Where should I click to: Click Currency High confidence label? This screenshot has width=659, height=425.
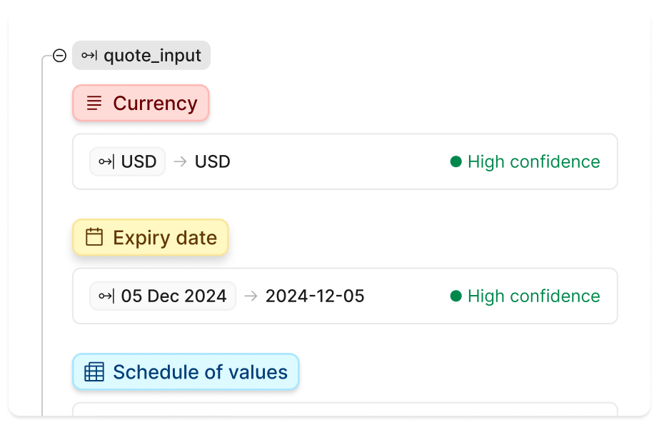point(533,162)
